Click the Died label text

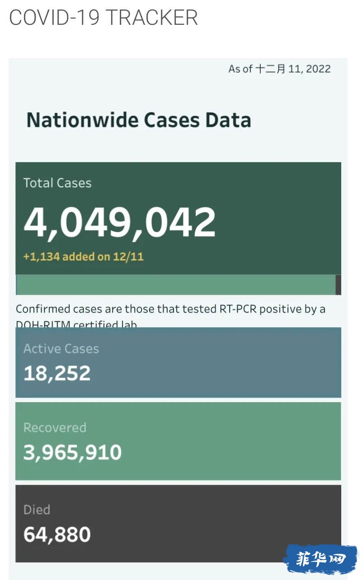(37, 510)
